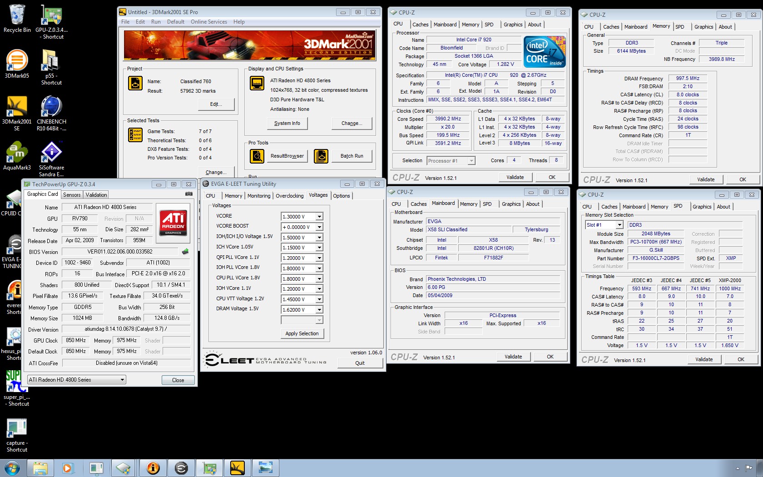This screenshot has height=477, width=763.
Task: Click OK in the CPU-Z SPD window
Action: [741, 359]
